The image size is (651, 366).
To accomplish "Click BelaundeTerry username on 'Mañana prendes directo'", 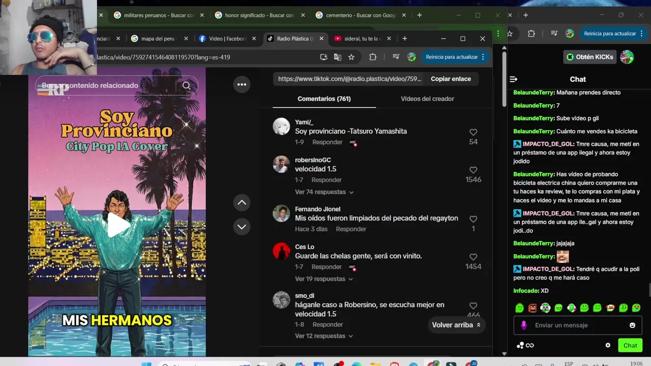I will pyautogui.click(x=534, y=93).
